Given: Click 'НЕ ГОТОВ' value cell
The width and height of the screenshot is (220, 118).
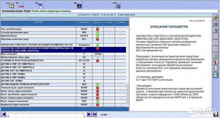Looking at the screenshot, I should coord(84,61).
